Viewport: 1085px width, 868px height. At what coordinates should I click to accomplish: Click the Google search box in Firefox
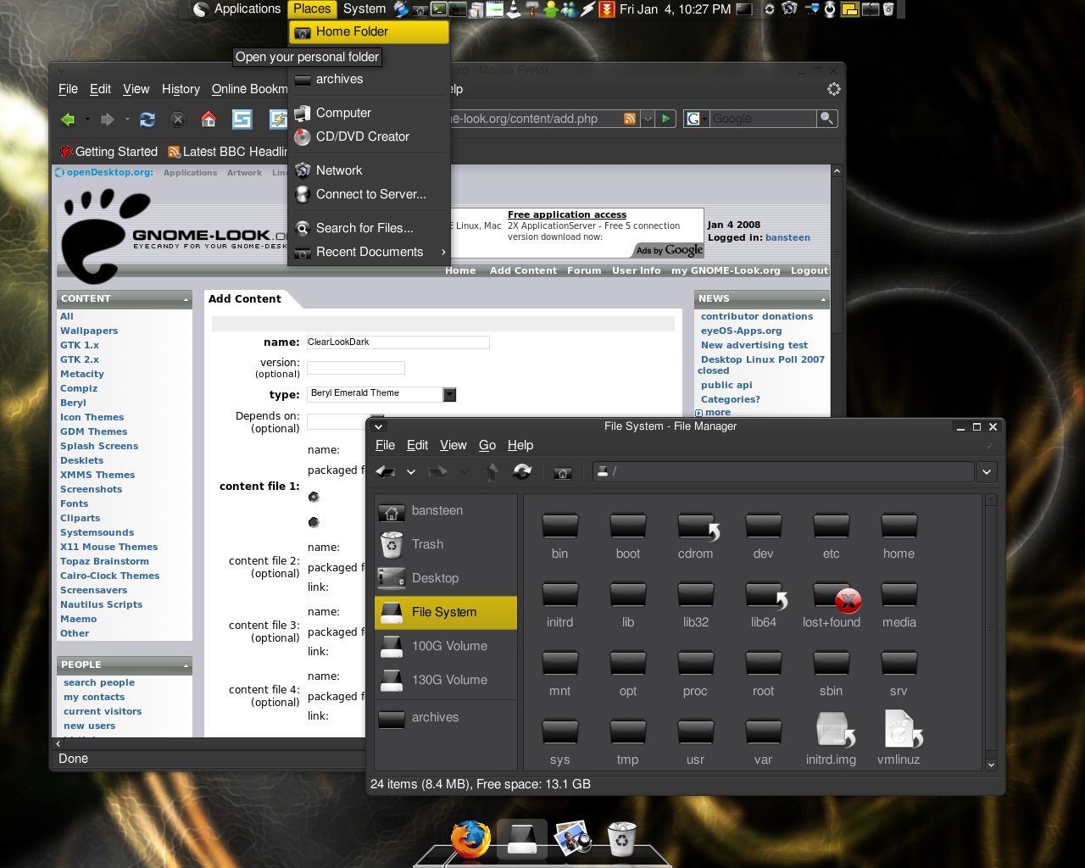point(763,119)
